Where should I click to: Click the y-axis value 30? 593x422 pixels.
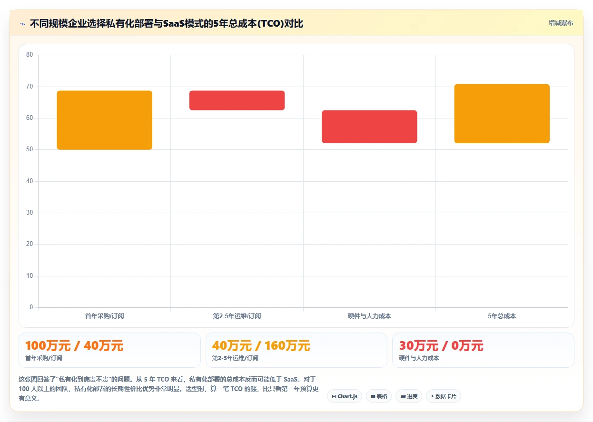click(30, 213)
